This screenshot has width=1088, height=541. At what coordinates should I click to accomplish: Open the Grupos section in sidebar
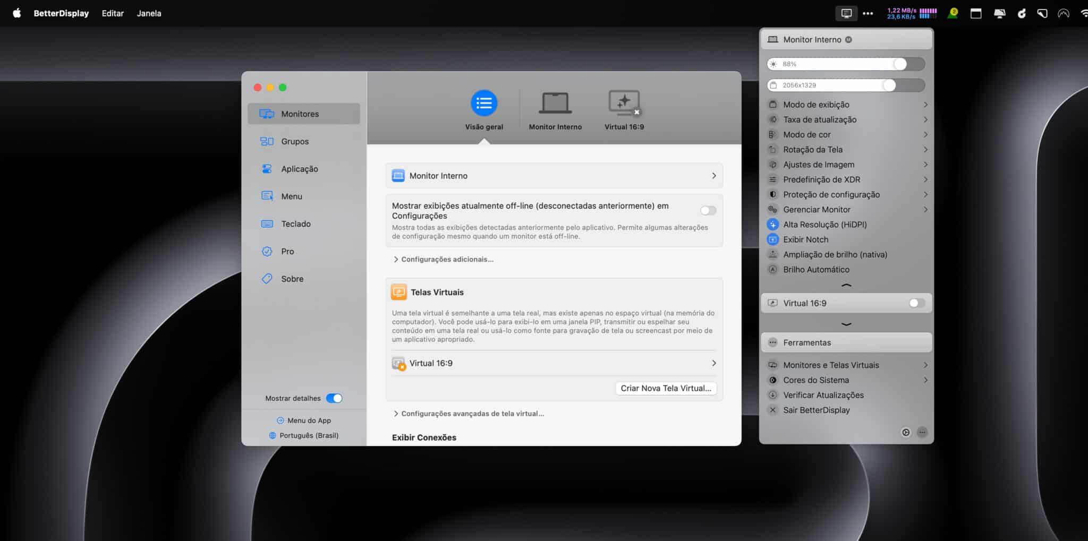295,141
